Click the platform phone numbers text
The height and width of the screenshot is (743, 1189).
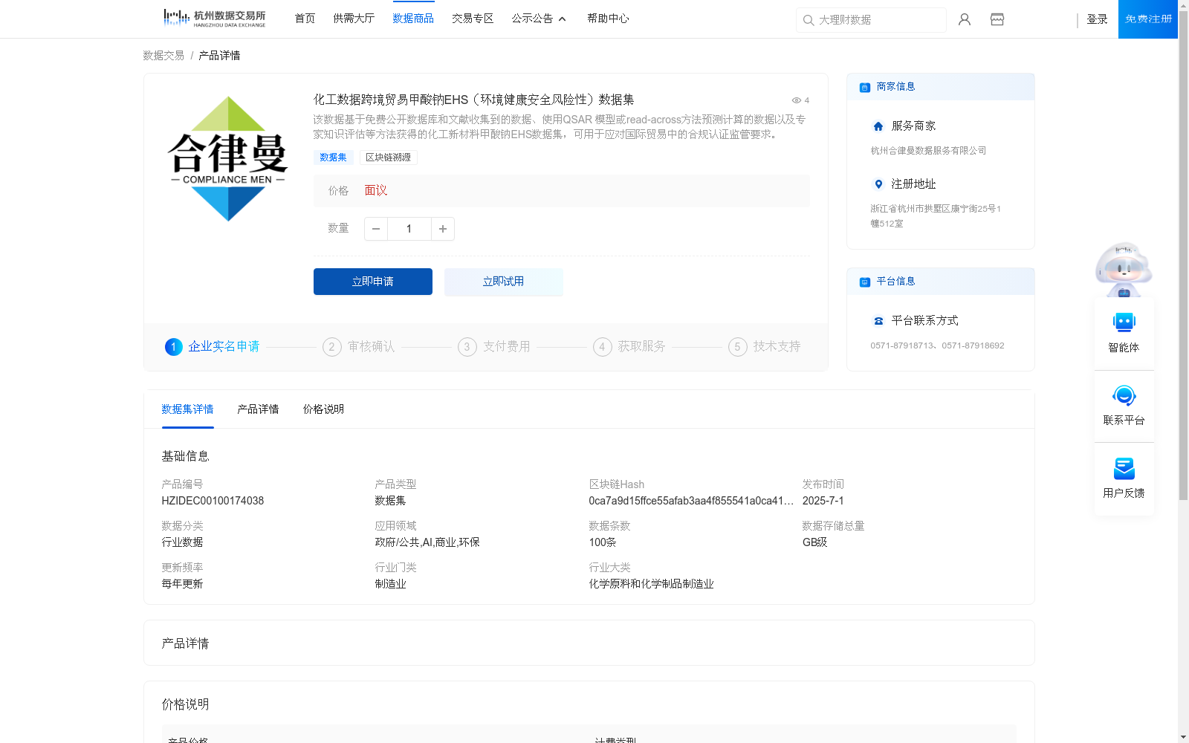coord(937,345)
